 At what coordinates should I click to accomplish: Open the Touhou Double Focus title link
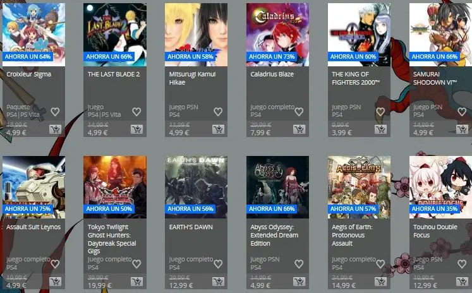point(435,231)
